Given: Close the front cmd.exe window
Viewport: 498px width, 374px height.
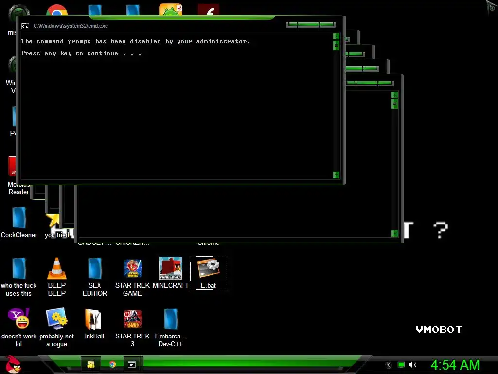Looking at the screenshot, I should [x=327, y=24].
